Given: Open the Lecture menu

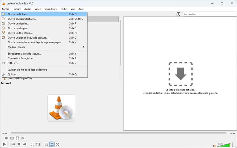Looking at the screenshot, I should tap(17, 9).
